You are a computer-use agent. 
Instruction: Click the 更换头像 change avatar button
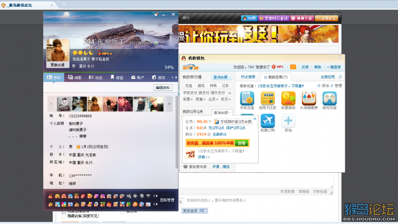[x=57, y=65]
